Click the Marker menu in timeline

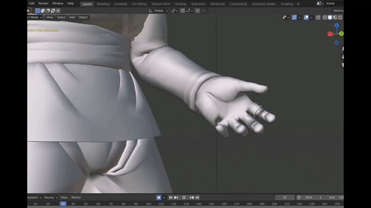(76, 197)
